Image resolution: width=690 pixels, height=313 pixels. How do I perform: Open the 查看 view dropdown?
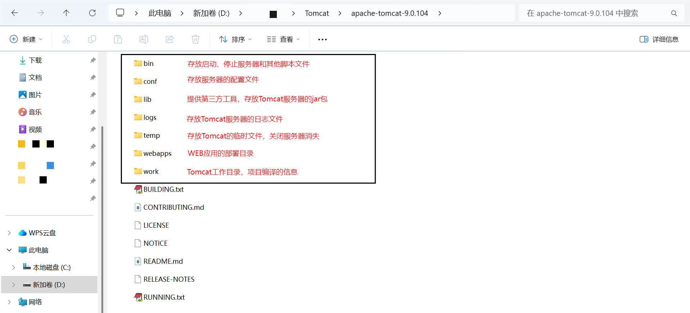pyautogui.click(x=283, y=39)
